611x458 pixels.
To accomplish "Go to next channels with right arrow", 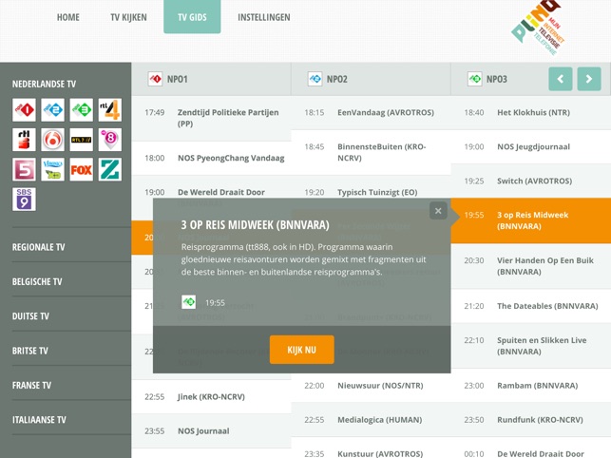I will coord(589,79).
